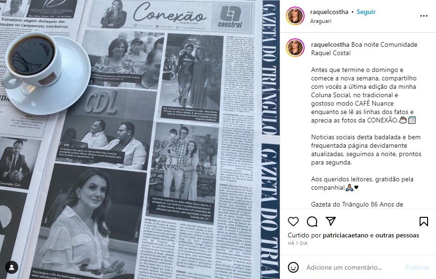
Task: Open raquelcostha username in the caption
Action: (x=330, y=44)
